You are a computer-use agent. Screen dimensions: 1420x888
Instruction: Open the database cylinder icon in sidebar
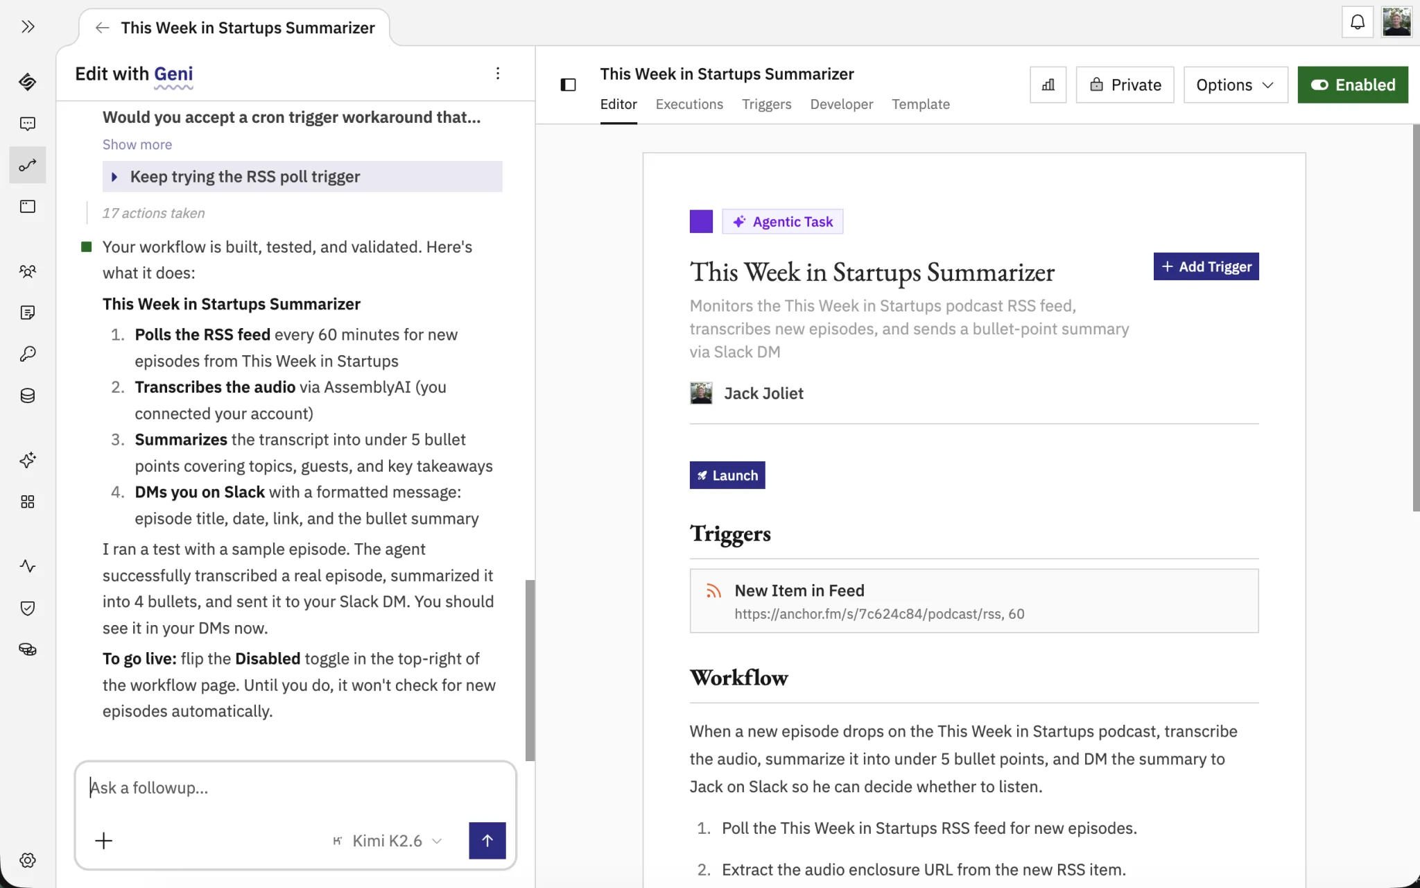pyautogui.click(x=28, y=395)
